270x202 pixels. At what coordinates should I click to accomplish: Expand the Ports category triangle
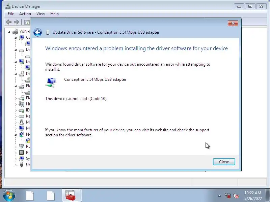[x=16, y=147]
